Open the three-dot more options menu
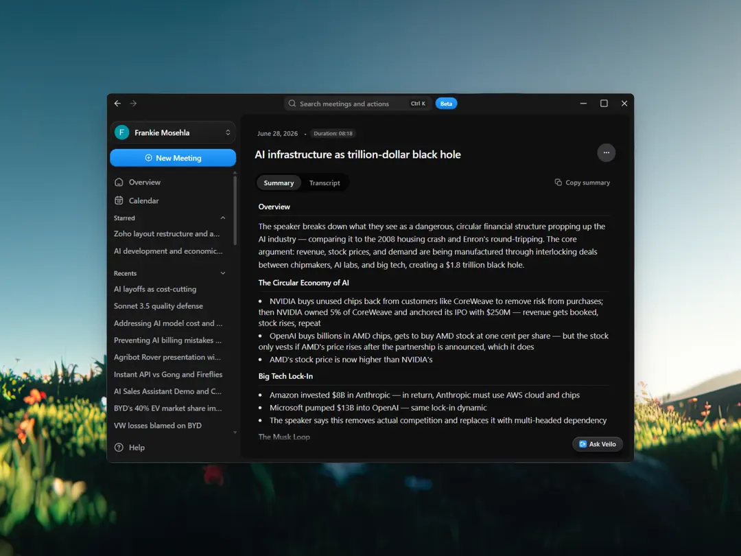 (607, 152)
